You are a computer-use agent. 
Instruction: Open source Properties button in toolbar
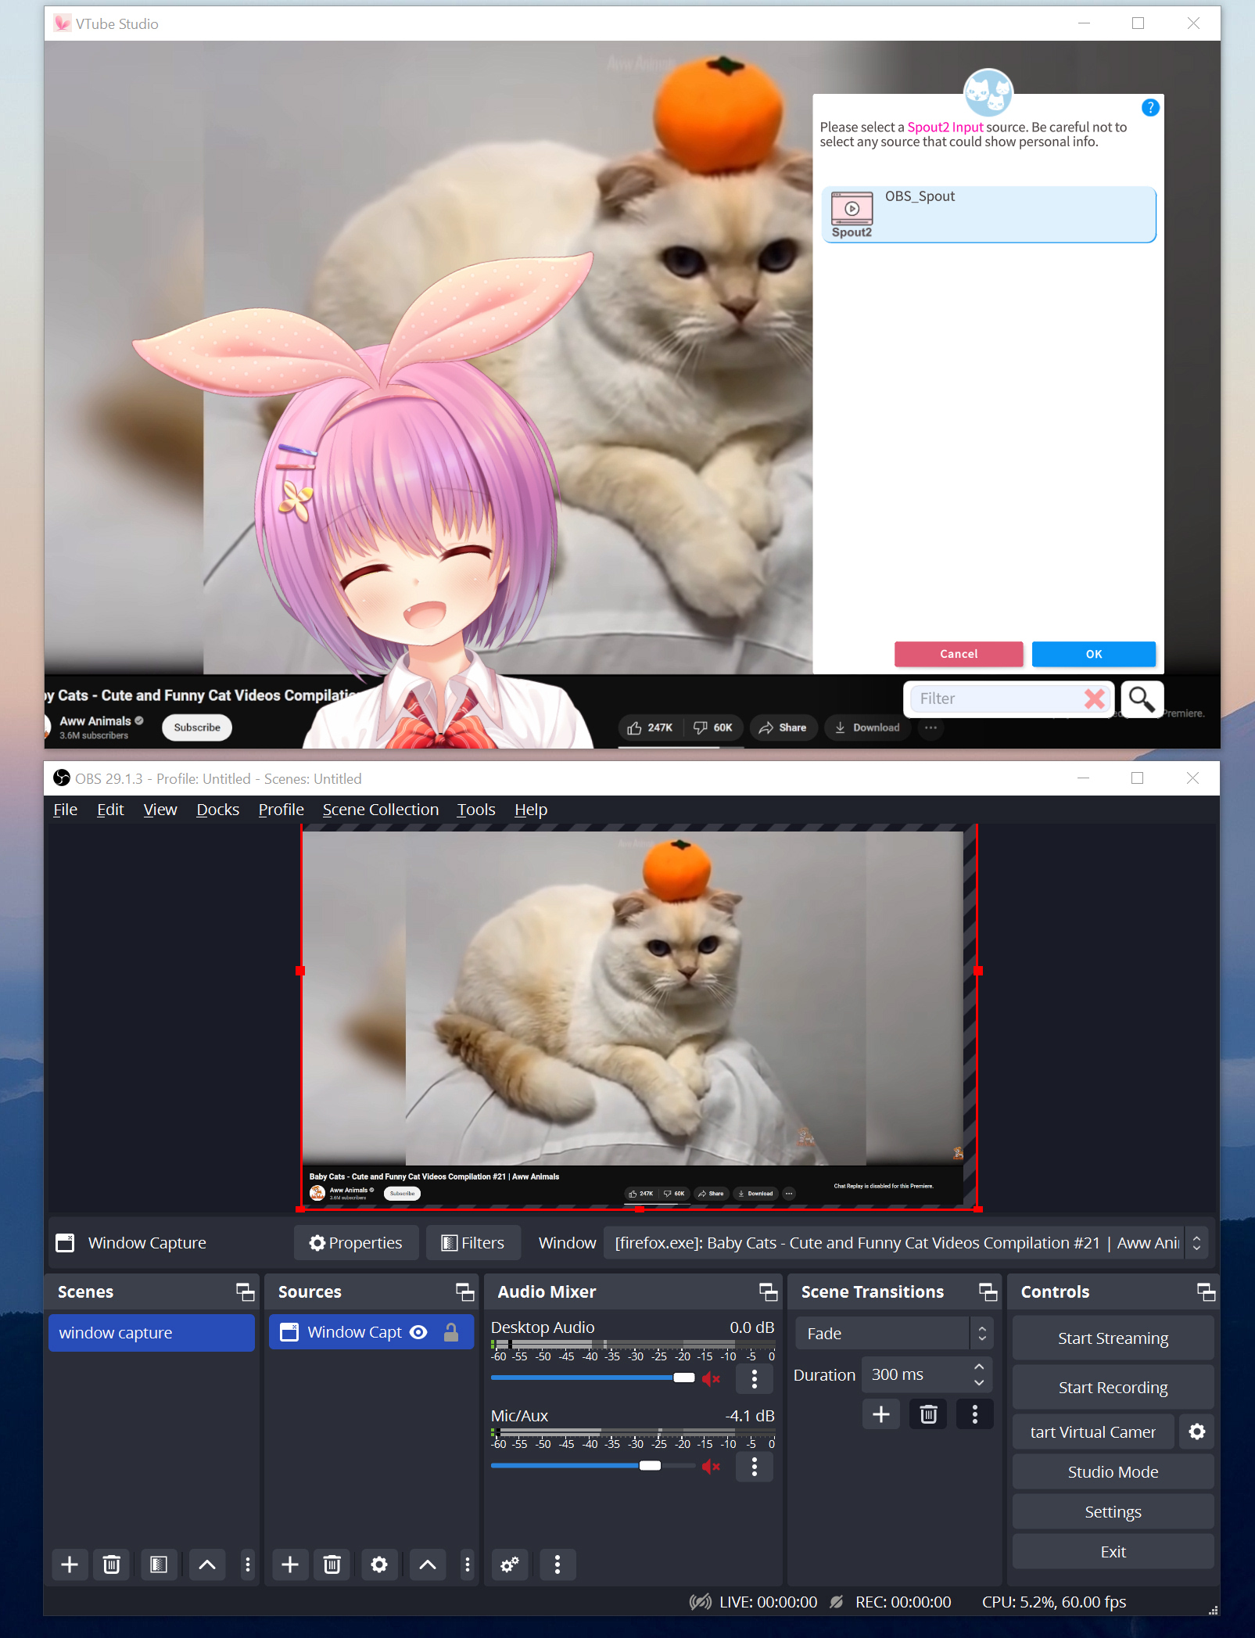(356, 1242)
